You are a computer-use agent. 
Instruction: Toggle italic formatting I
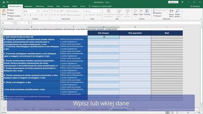[28, 15]
